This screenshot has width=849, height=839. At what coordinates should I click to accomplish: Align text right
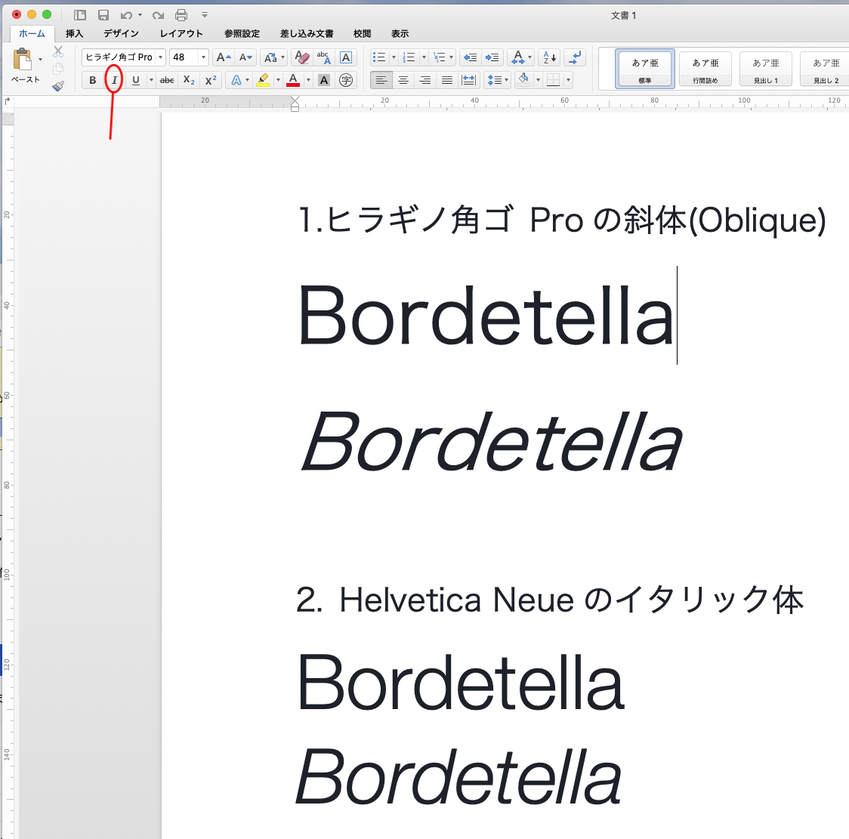(425, 80)
